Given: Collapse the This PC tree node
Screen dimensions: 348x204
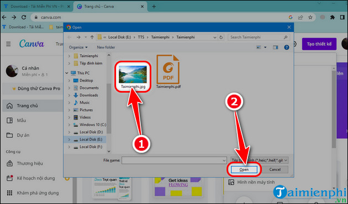Looking at the screenshot, I should (x=67, y=73).
